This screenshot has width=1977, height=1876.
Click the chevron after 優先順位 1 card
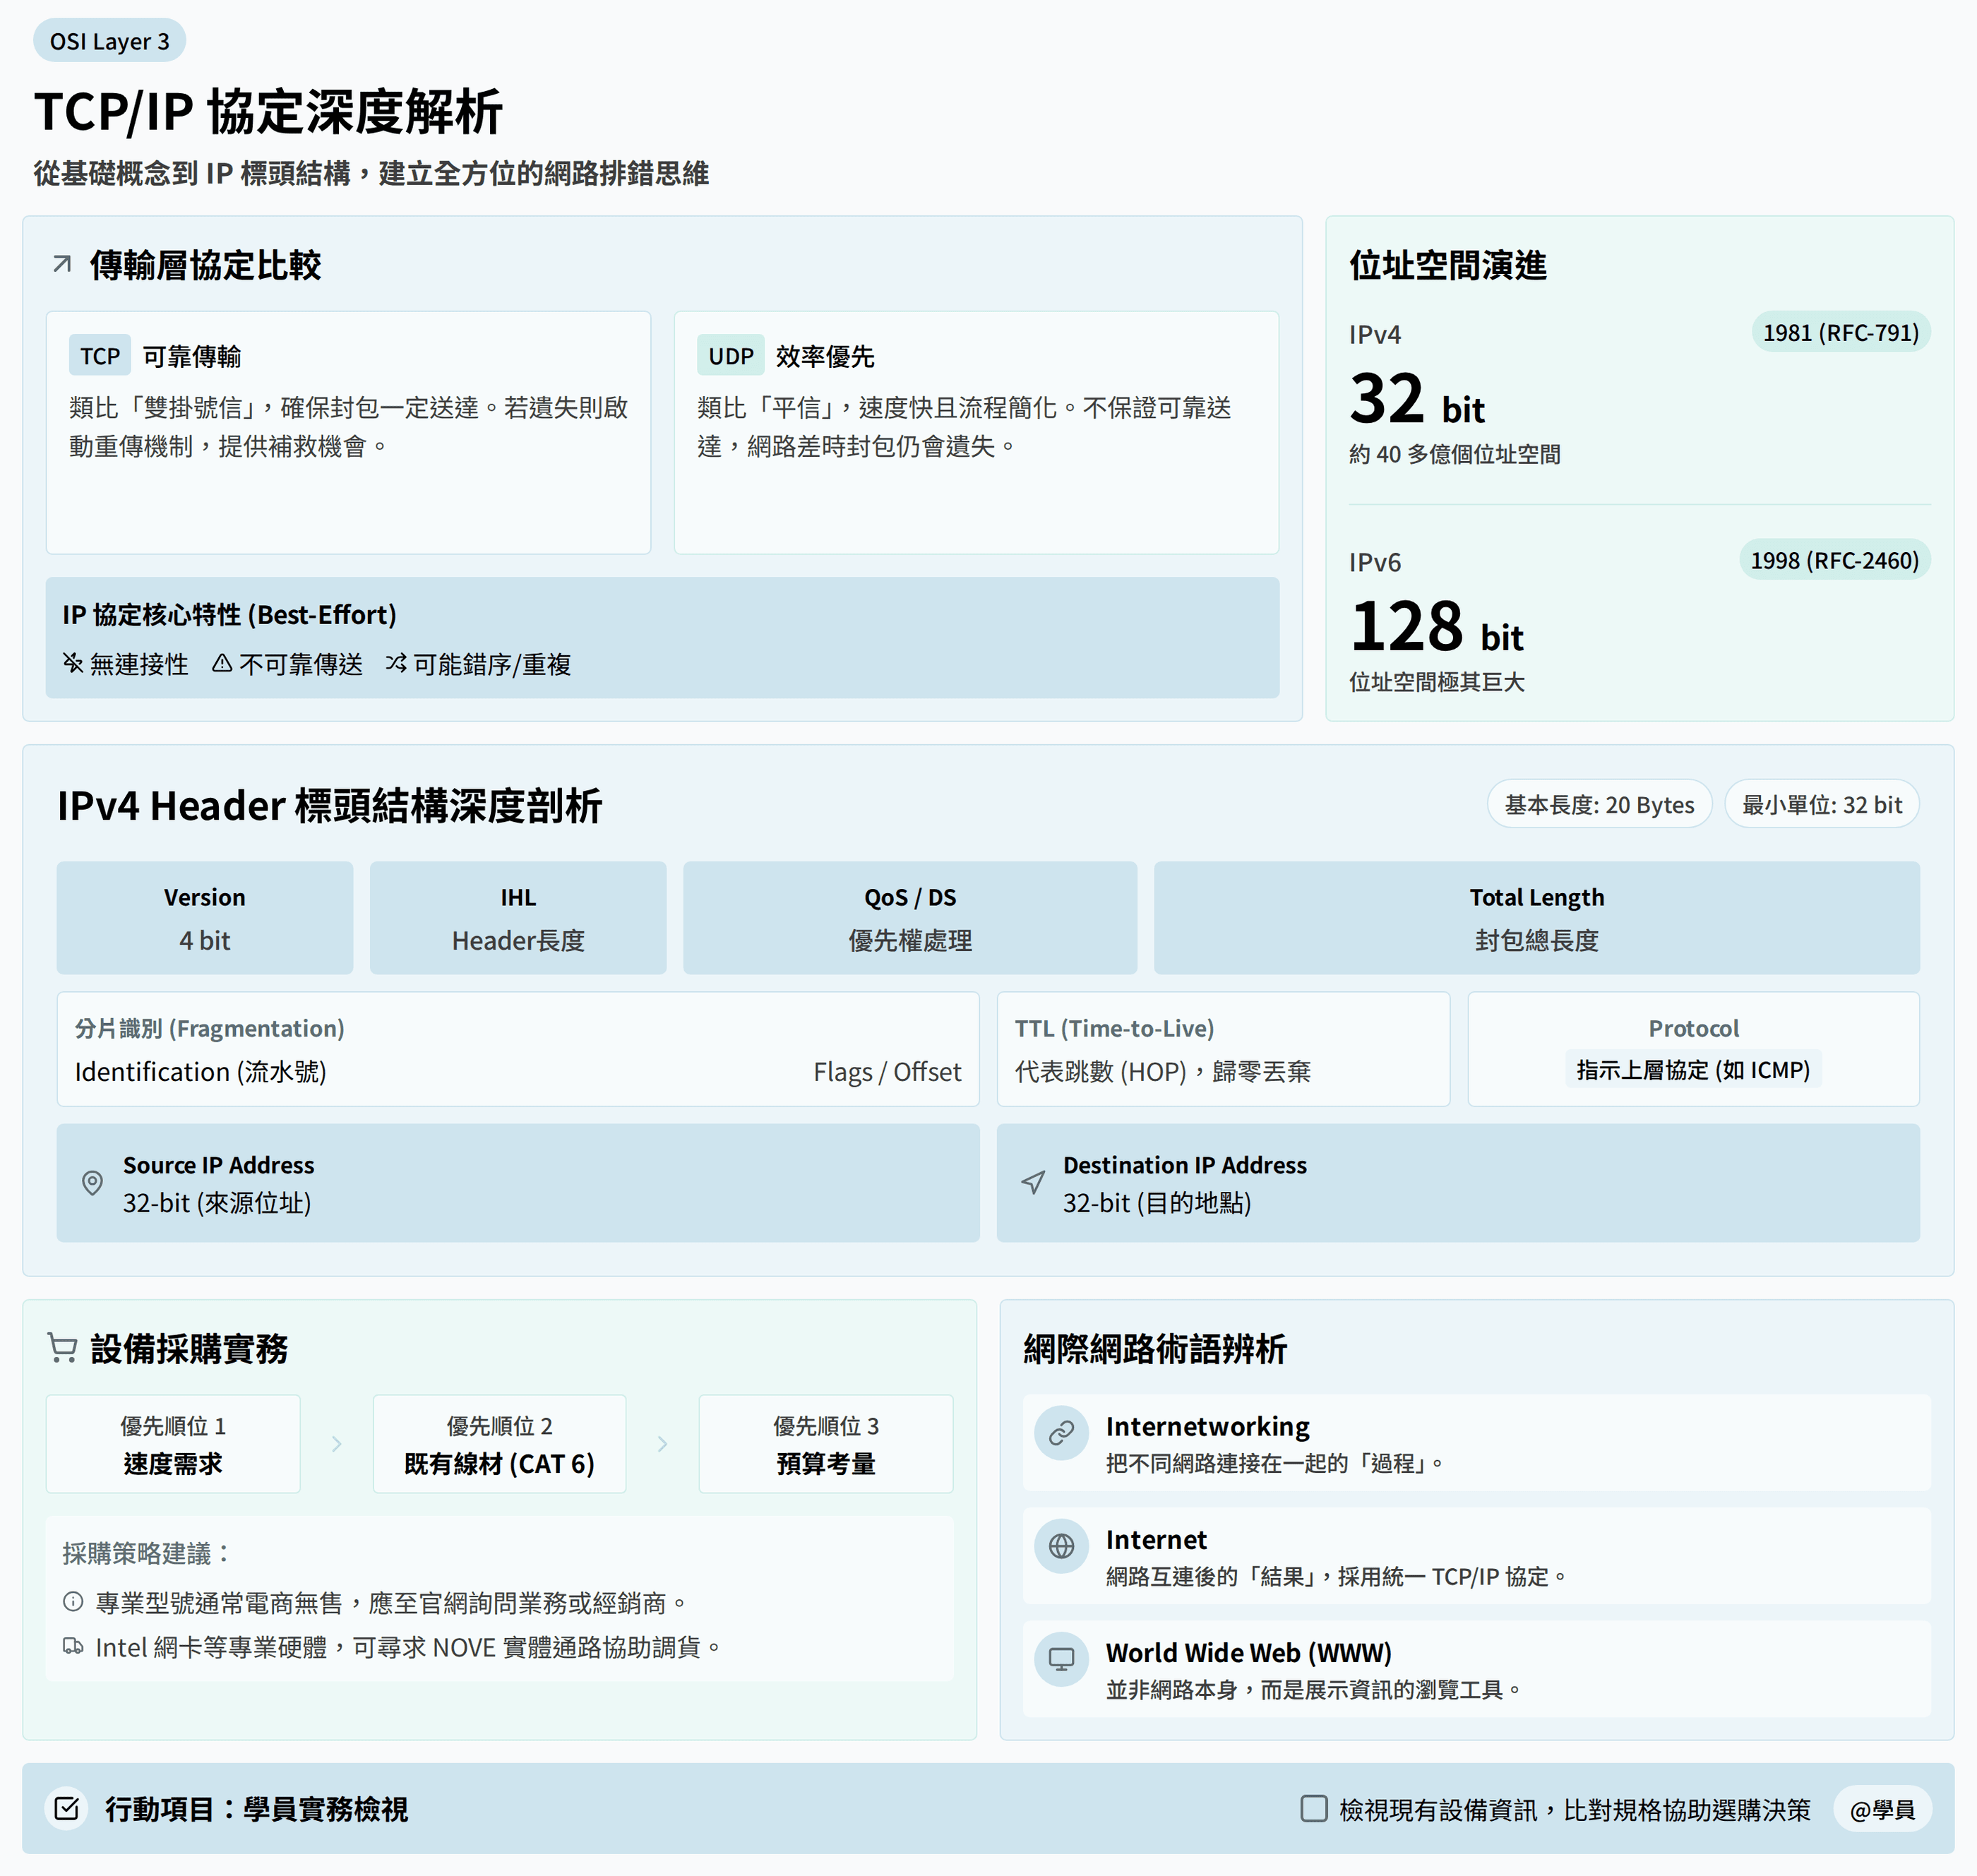[336, 1444]
